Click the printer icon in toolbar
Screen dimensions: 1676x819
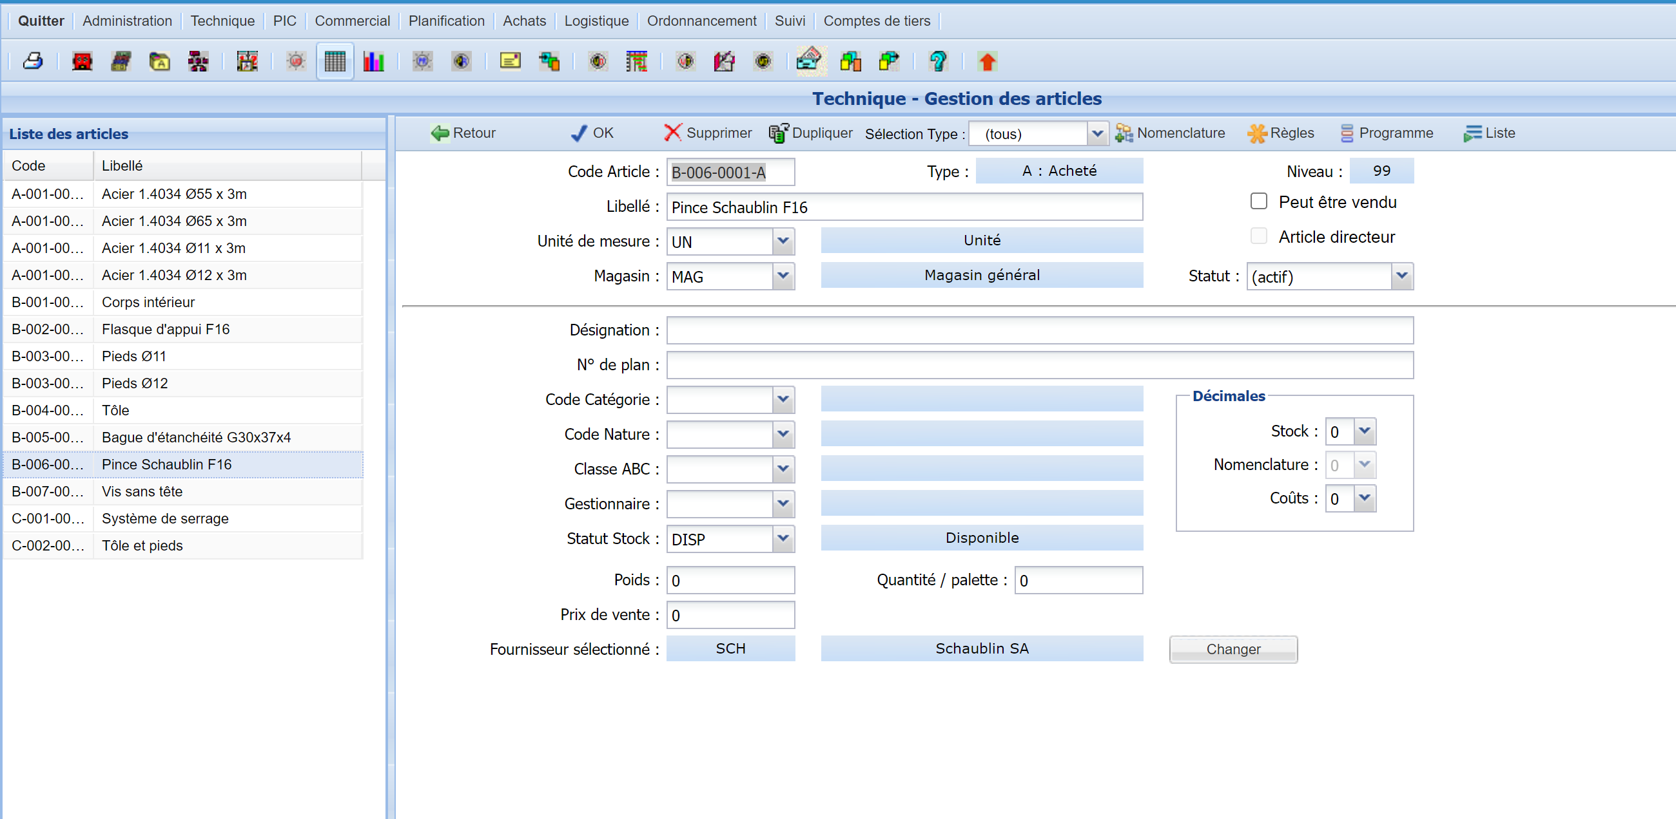(32, 61)
